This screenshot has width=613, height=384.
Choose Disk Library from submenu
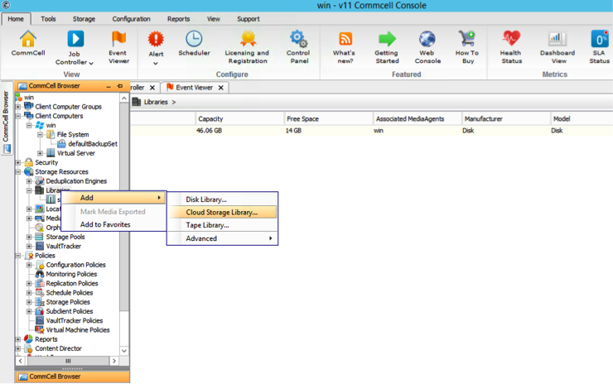click(x=205, y=199)
